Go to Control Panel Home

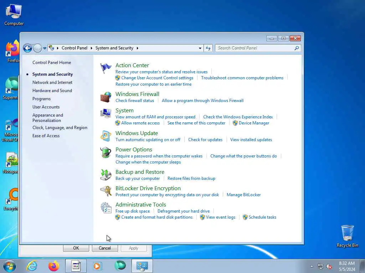click(52, 63)
